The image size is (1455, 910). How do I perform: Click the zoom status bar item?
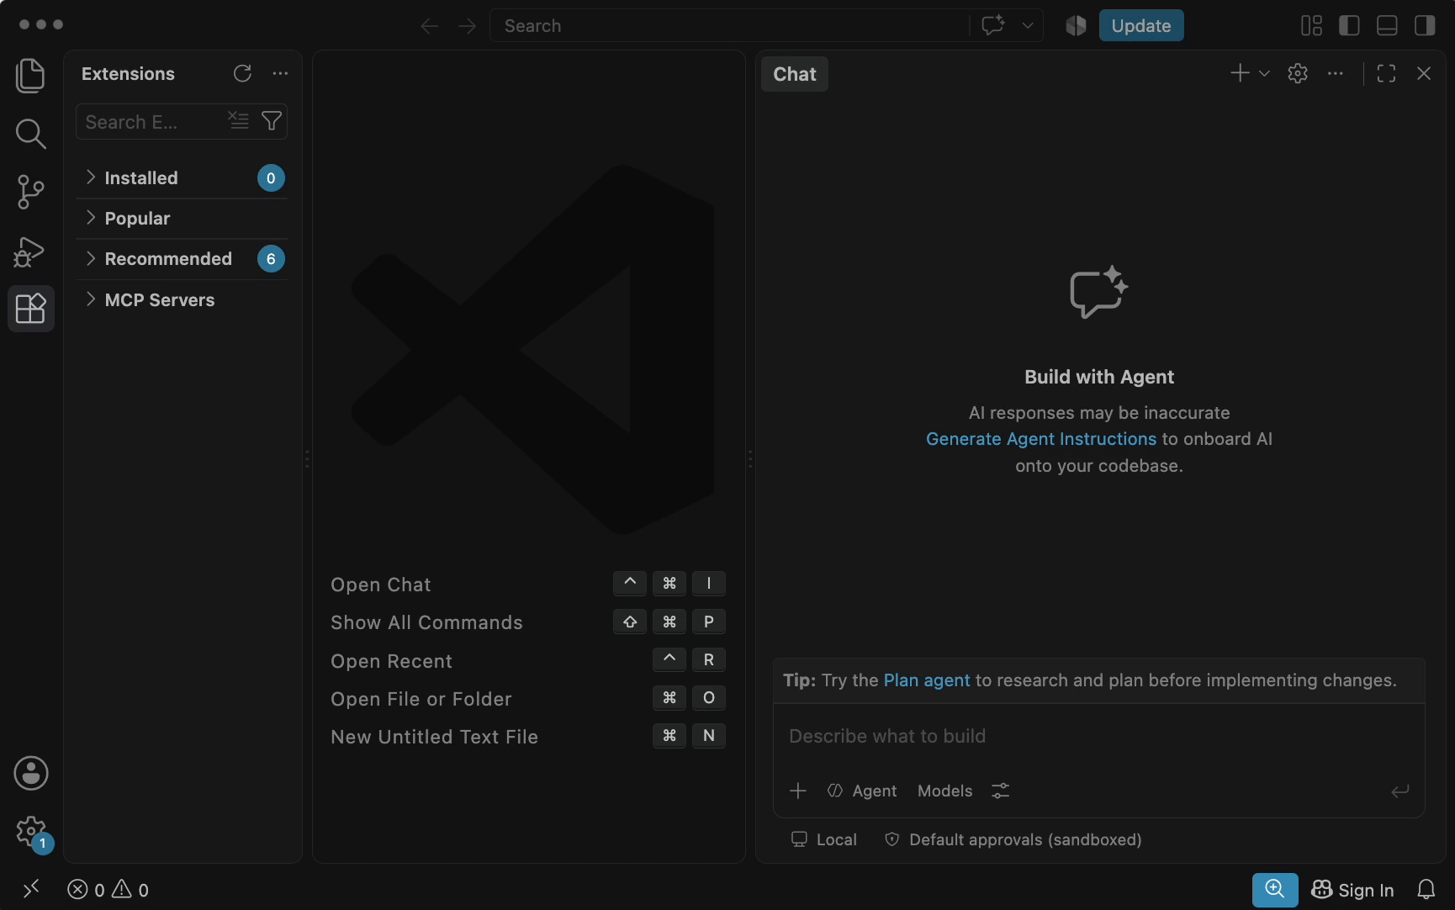pyautogui.click(x=1275, y=889)
